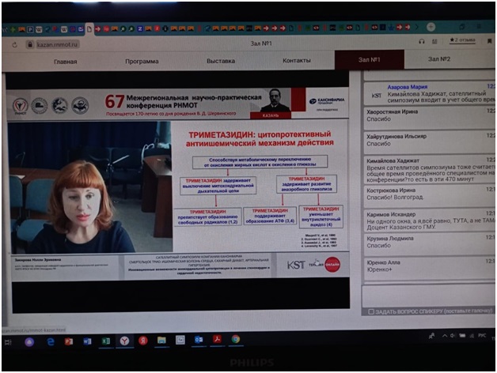Viewport: 497px width, 373px height.
Task: Open Word from the taskbar
Action: [87, 341]
